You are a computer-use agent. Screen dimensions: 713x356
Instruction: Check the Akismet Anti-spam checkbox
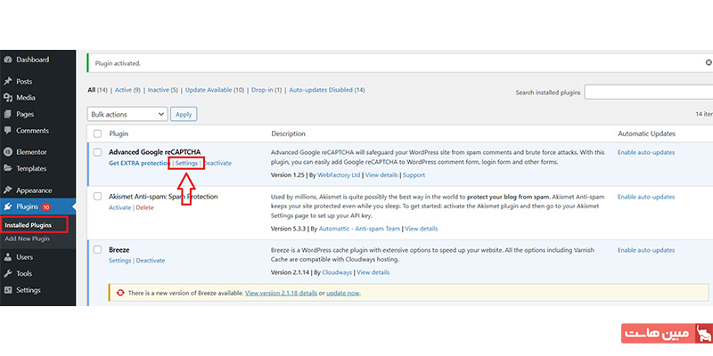tap(97, 197)
